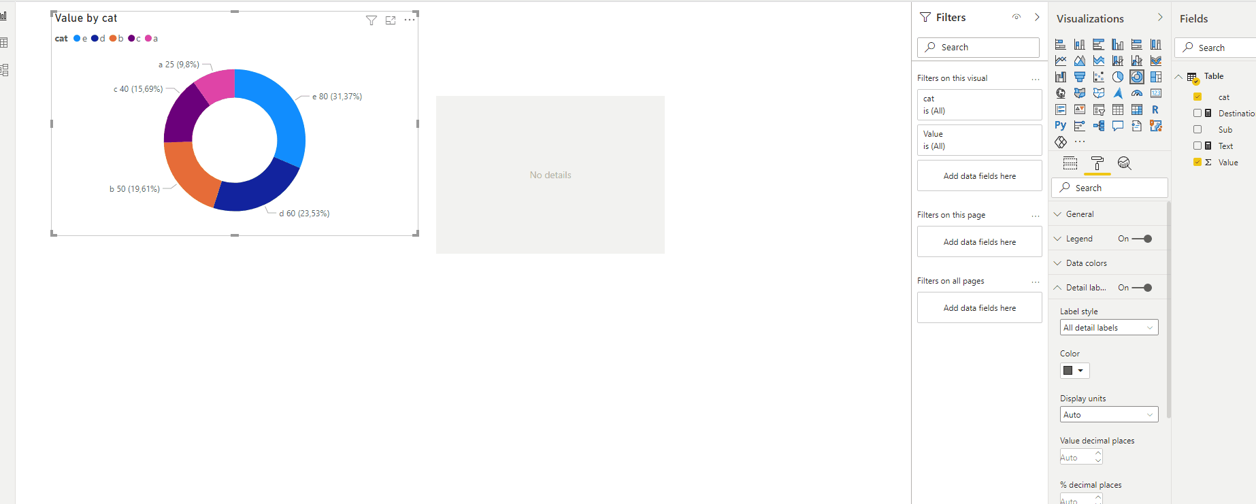Select the Pie chart visualization icon
Image resolution: width=1256 pixels, height=504 pixels.
pyautogui.click(x=1118, y=77)
